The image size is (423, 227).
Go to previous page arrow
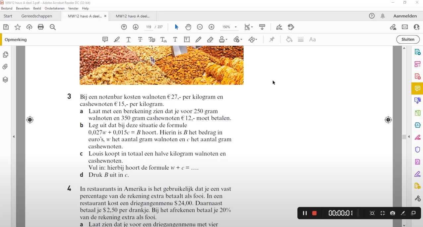tap(124, 27)
